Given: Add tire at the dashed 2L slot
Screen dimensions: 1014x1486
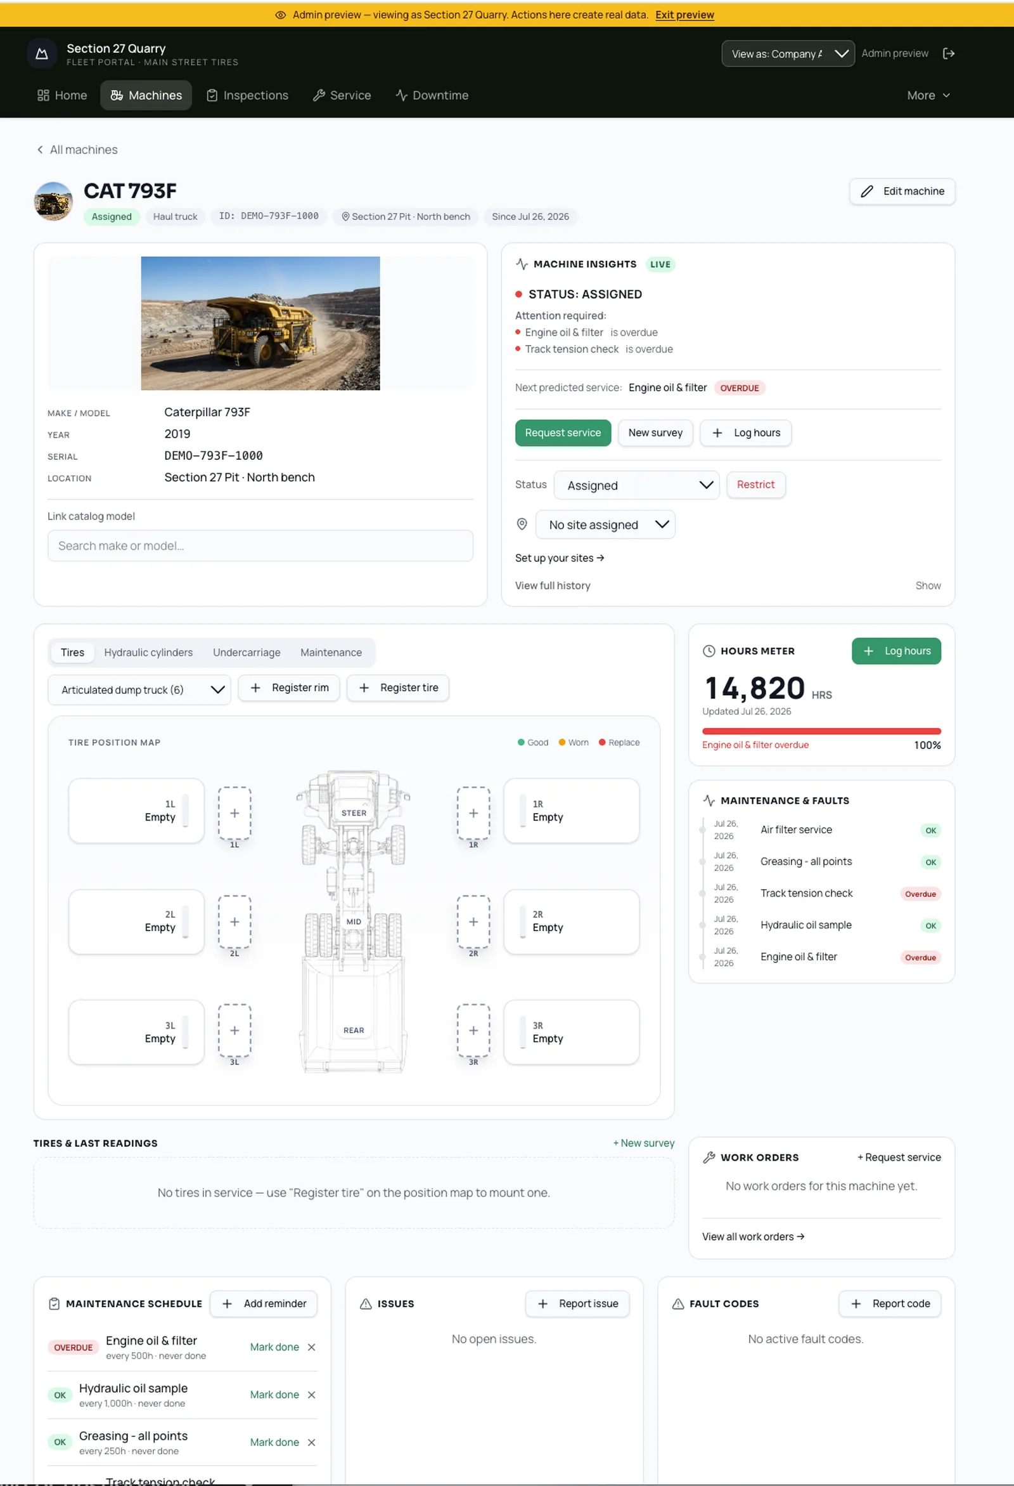Looking at the screenshot, I should (234, 922).
